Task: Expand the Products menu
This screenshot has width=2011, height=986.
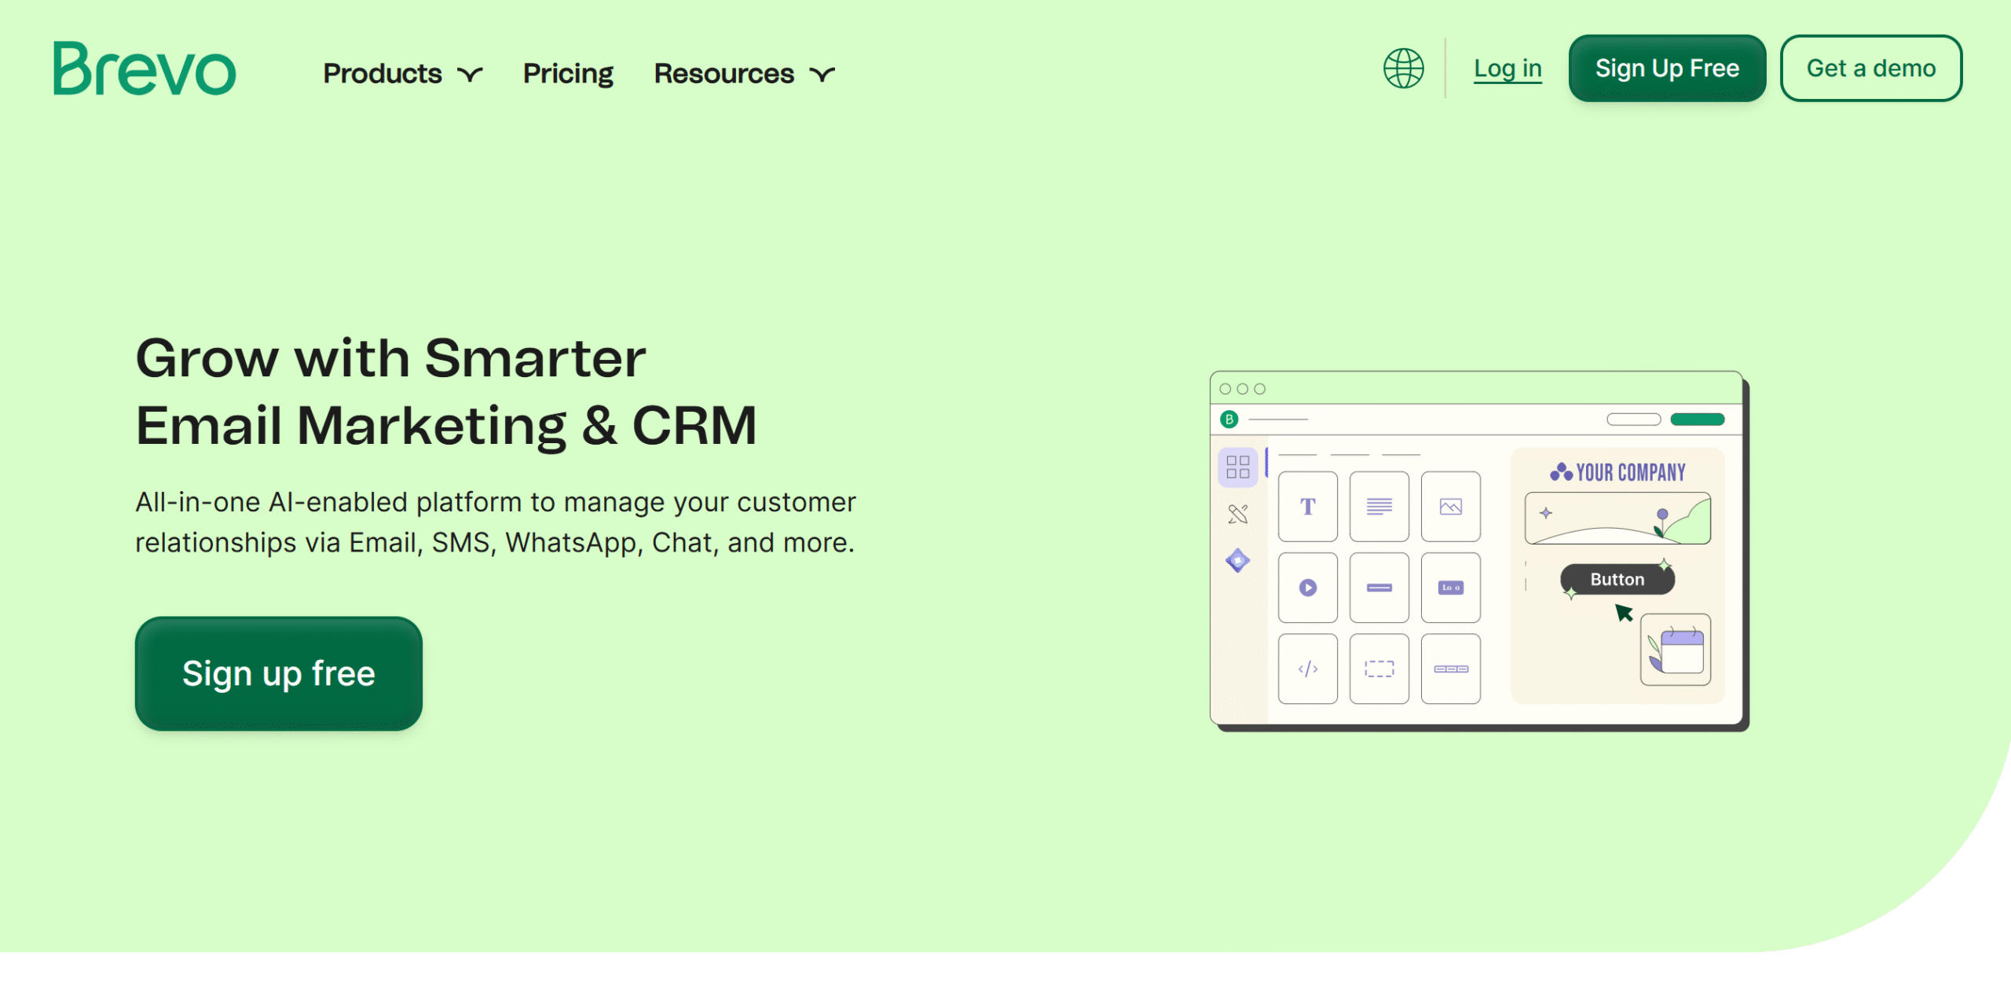Action: [x=402, y=73]
